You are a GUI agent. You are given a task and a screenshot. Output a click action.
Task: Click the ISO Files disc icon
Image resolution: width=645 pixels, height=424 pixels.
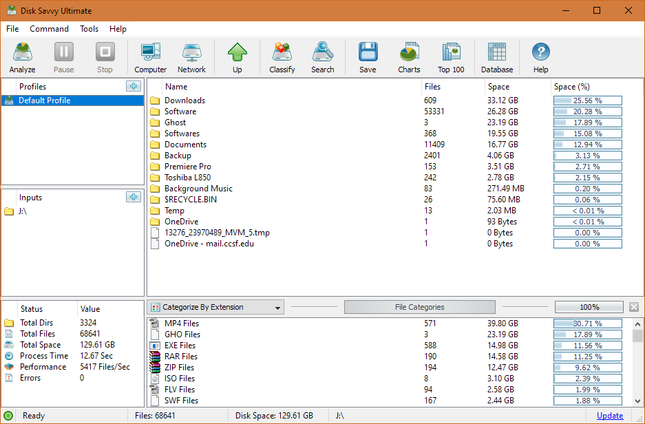pyautogui.click(x=155, y=379)
